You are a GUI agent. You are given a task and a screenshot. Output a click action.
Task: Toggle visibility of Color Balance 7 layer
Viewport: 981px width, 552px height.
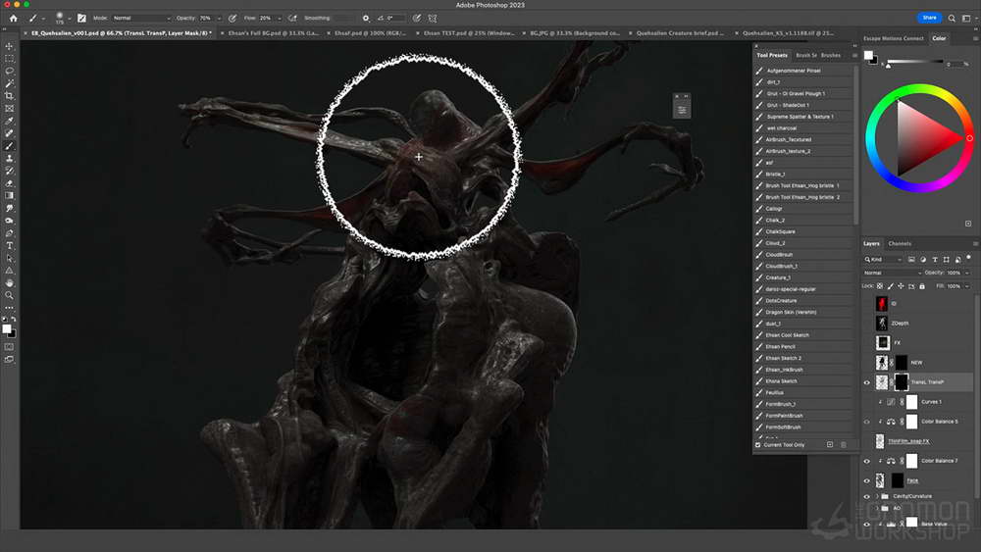point(866,462)
